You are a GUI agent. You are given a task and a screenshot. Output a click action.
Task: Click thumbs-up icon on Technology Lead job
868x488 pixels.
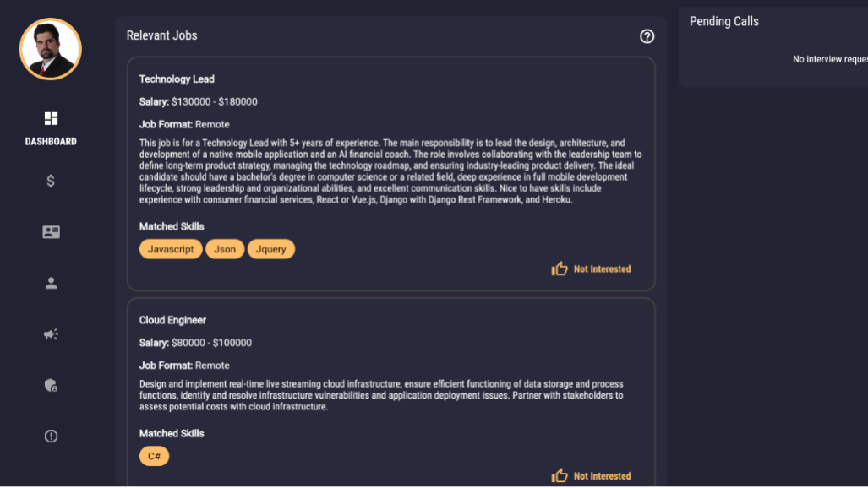point(560,268)
